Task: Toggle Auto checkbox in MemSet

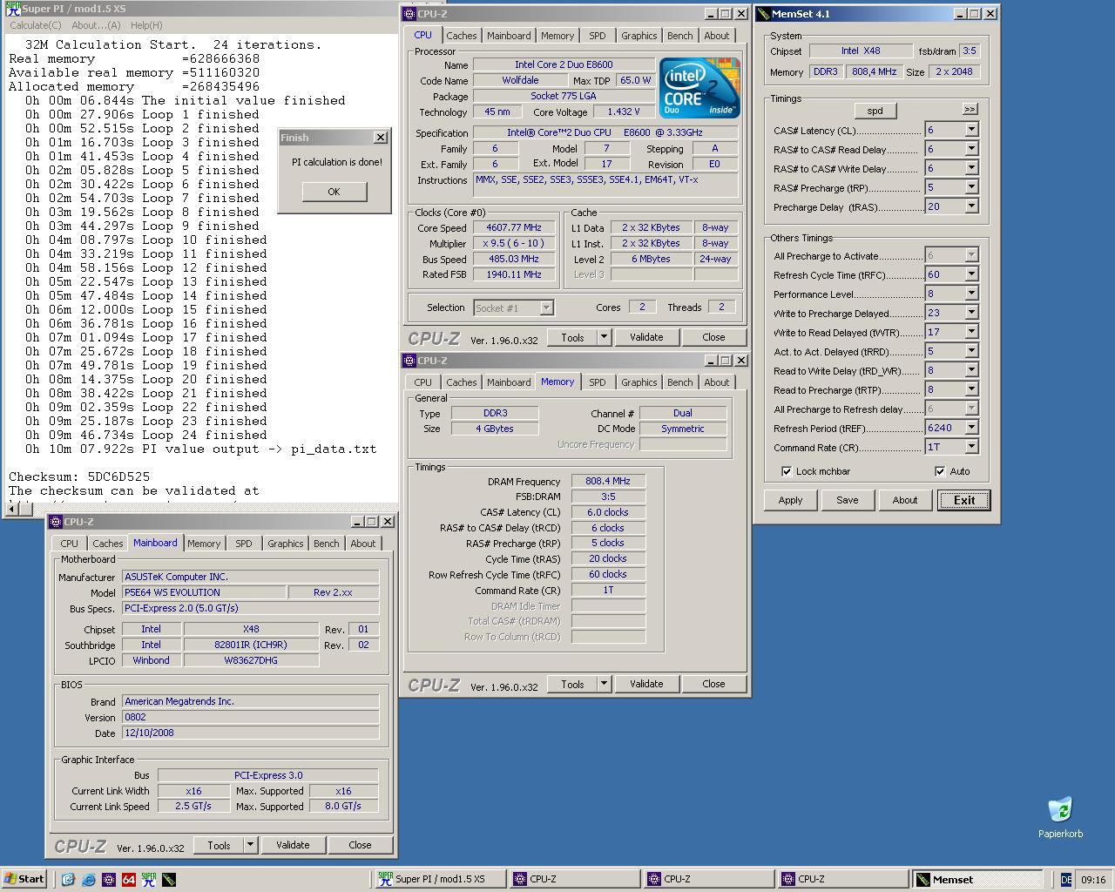Action: click(x=940, y=471)
